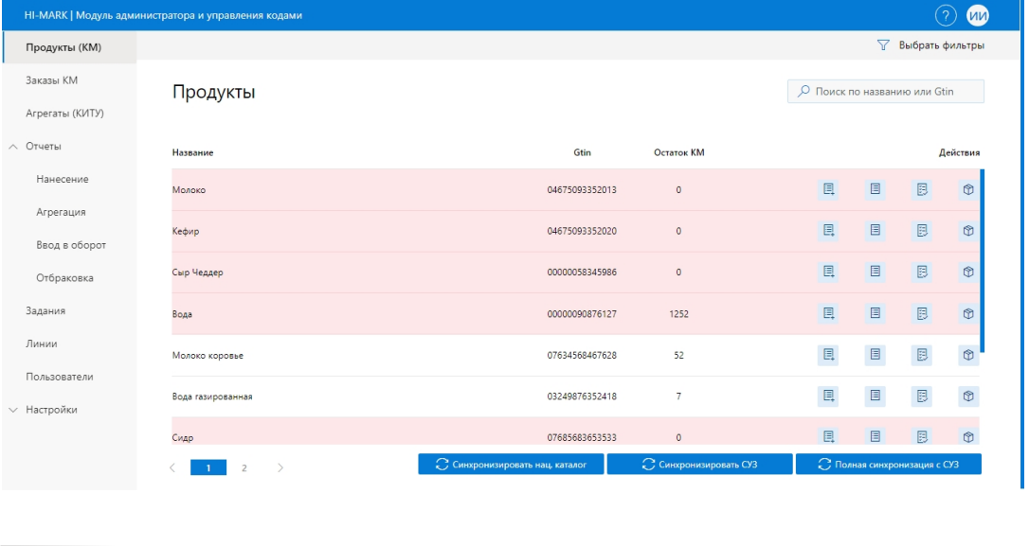Viewport: 1029px width, 546px height.
Task: Open help via the question mark icon
Action: 945,15
